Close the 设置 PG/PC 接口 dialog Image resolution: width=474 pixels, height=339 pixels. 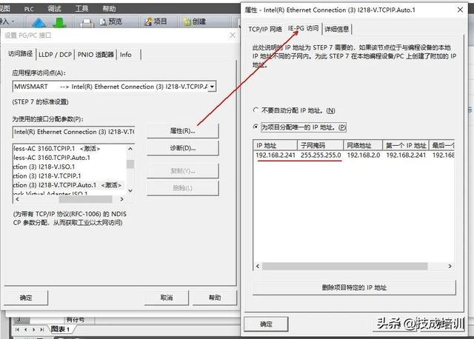tap(232, 36)
